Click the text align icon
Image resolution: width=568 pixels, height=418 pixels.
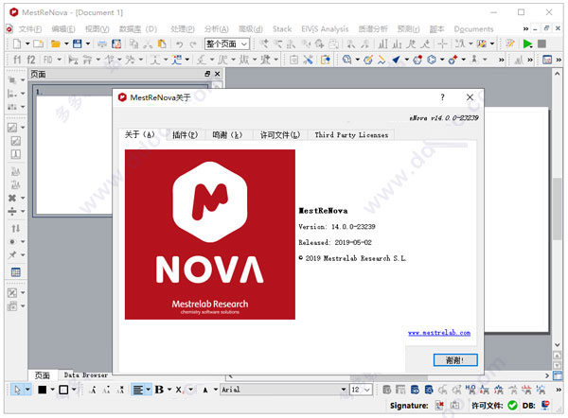(137, 390)
